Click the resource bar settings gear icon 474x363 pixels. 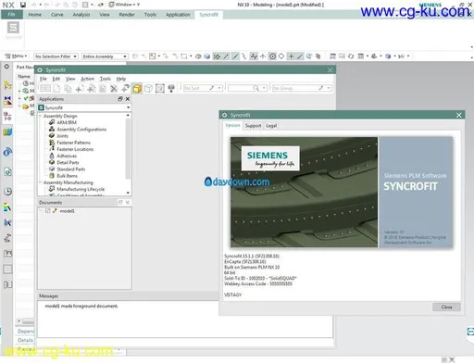(x=6, y=67)
